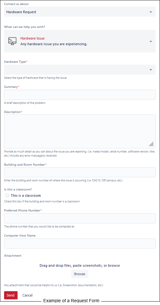160x305 pixels.
Task: Click the Computer Host Name field
Action: 80,243
